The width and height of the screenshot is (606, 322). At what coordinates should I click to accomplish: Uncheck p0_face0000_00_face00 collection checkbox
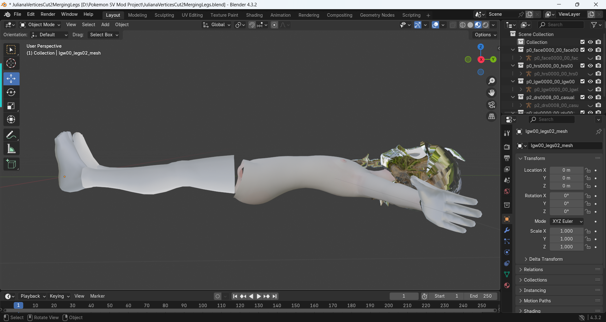pos(583,50)
